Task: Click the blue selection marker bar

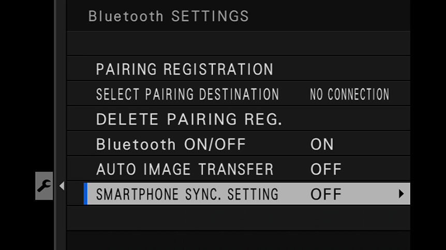Action: coord(85,194)
